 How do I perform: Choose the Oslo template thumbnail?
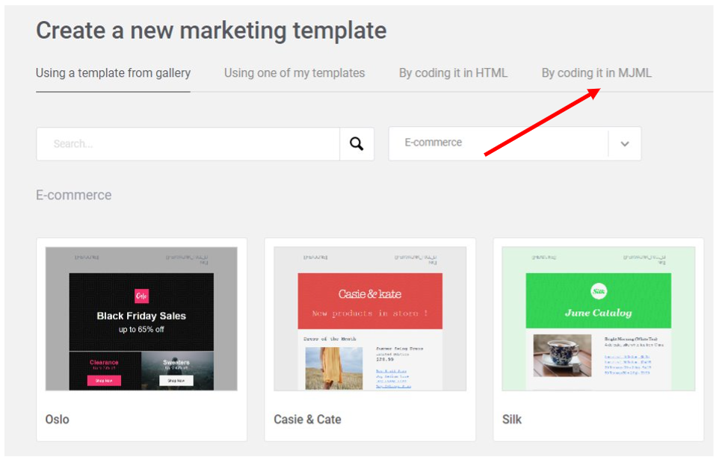[x=141, y=319]
